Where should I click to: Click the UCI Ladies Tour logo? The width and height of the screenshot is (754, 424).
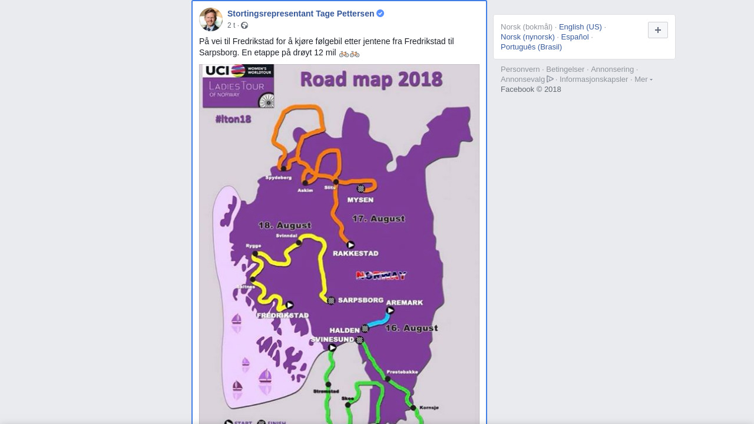[x=239, y=87]
